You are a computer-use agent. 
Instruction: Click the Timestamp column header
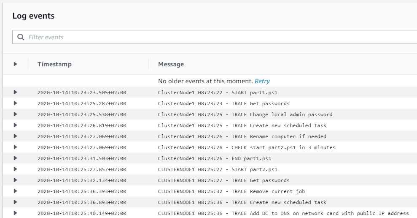tap(54, 64)
